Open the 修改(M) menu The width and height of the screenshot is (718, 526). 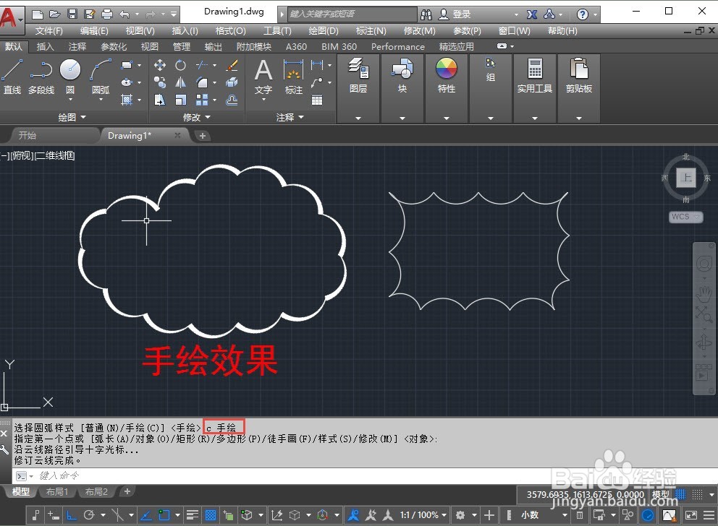pos(420,30)
